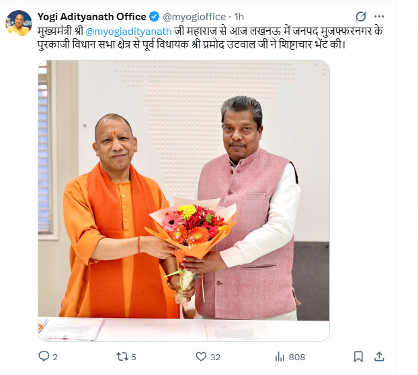Repost using the retweet arrows icon
The image size is (418, 375).
122,357
